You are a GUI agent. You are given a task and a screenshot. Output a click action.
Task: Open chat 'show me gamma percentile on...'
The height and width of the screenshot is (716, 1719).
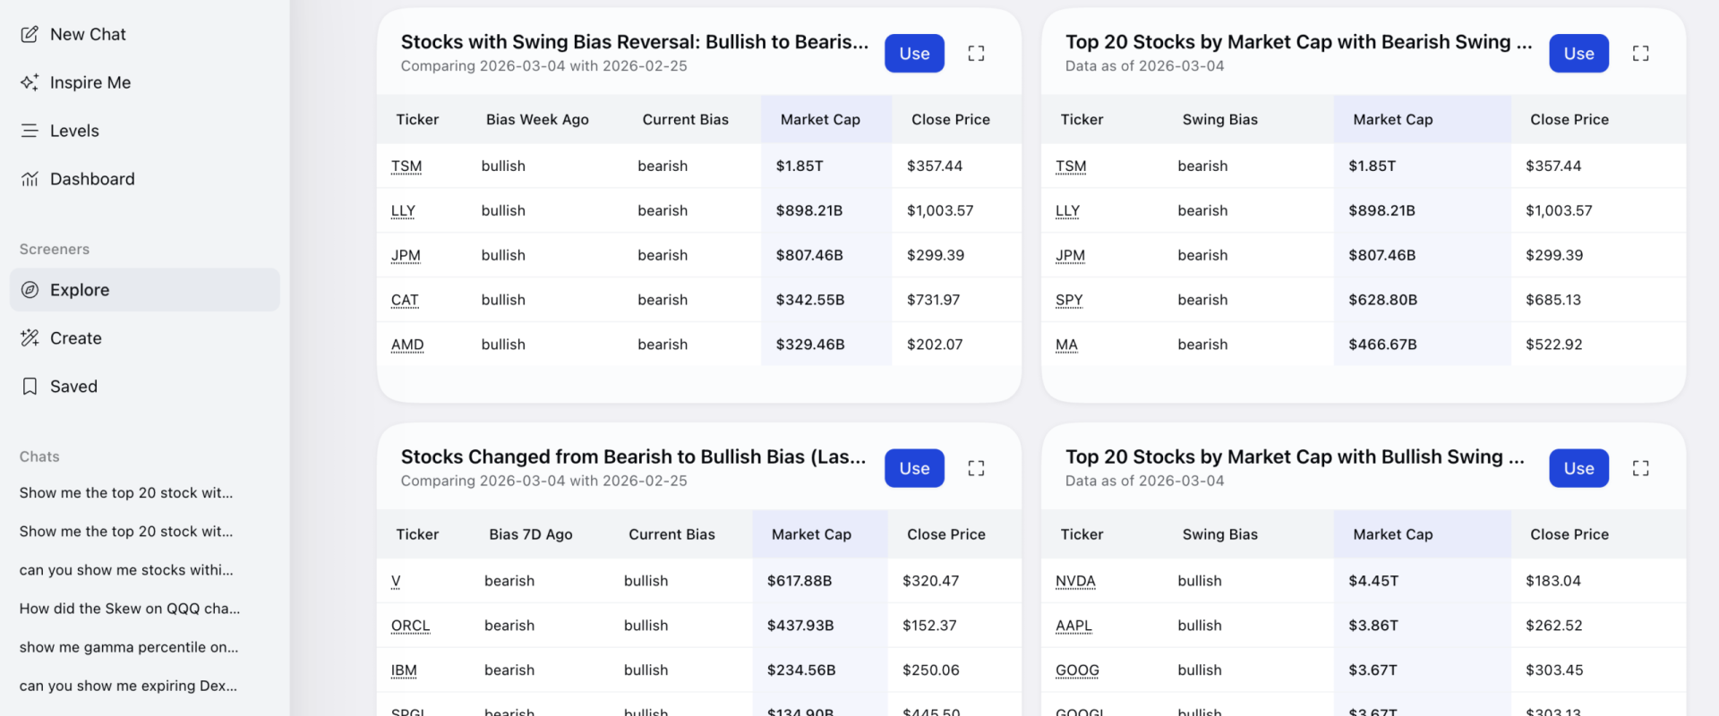tap(129, 647)
